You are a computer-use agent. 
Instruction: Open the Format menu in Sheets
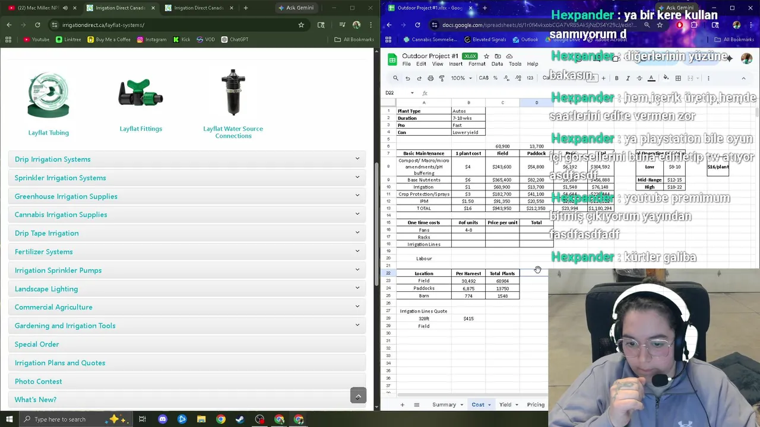click(477, 64)
